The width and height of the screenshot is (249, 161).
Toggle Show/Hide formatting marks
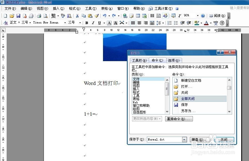point(180,16)
